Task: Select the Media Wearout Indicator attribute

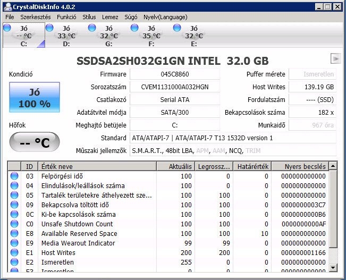Action: 78,243
